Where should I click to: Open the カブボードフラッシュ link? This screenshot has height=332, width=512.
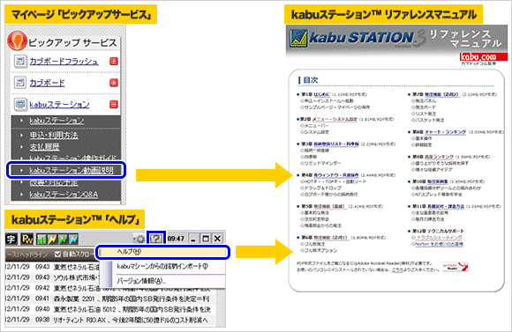tap(64, 62)
